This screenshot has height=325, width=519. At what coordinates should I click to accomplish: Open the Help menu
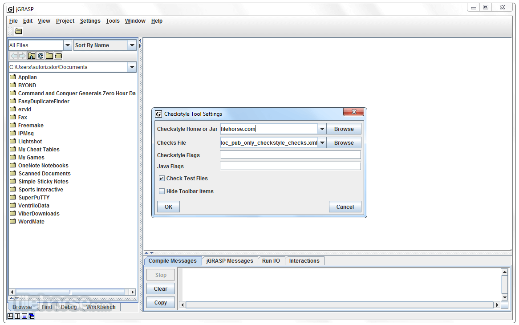(157, 21)
